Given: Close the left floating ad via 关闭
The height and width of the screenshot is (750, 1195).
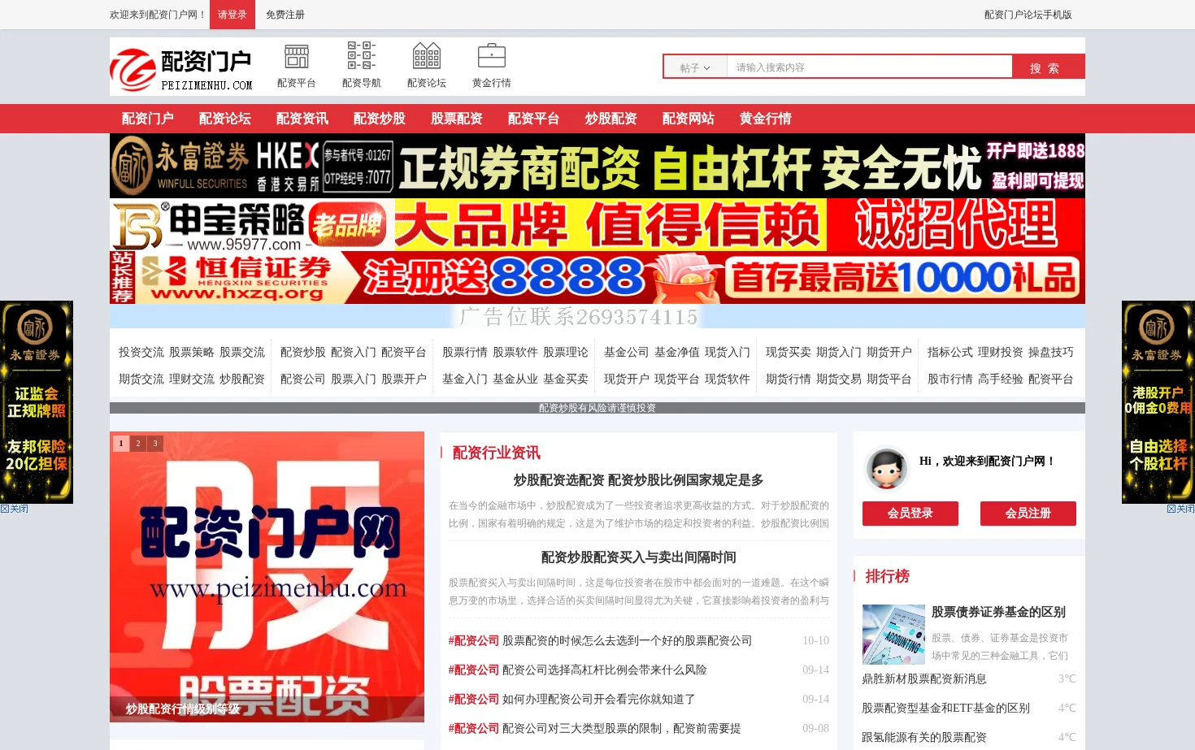Looking at the screenshot, I should click(x=15, y=509).
